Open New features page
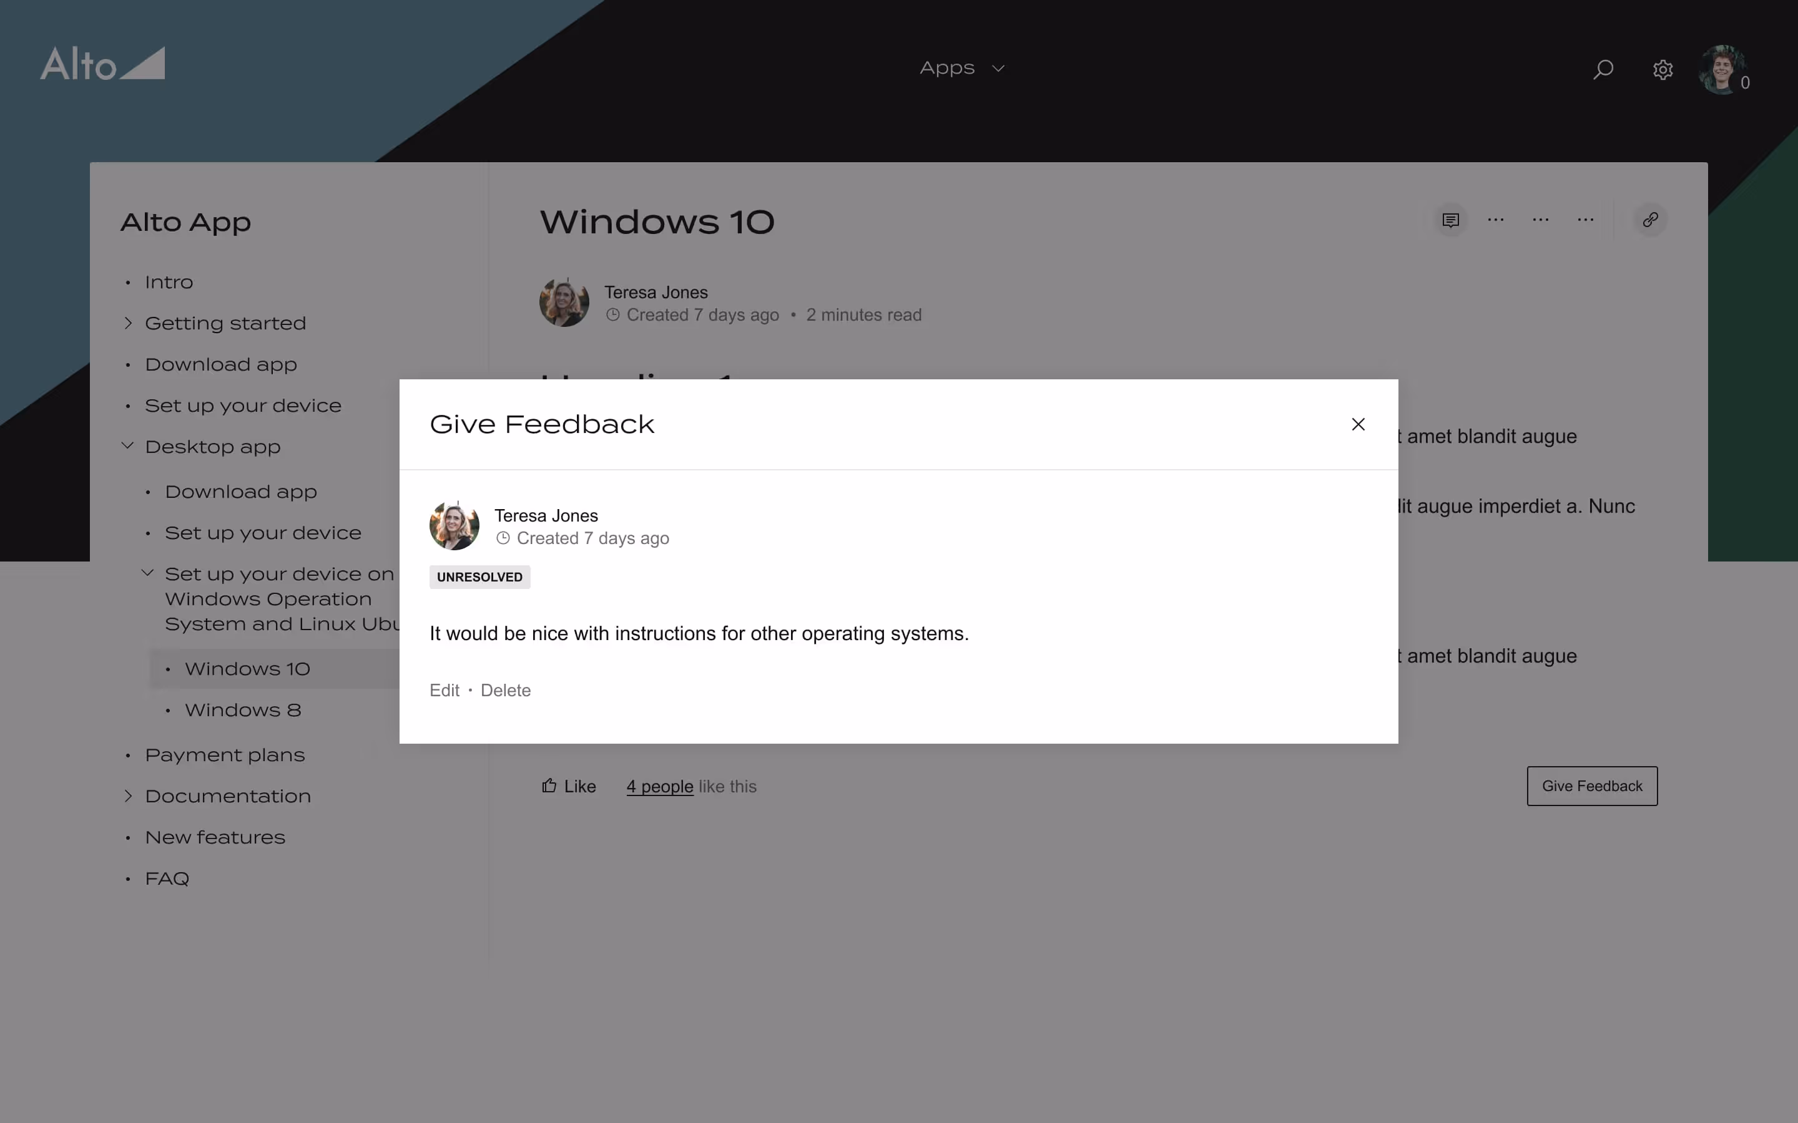The width and height of the screenshot is (1798, 1123). (x=215, y=837)
